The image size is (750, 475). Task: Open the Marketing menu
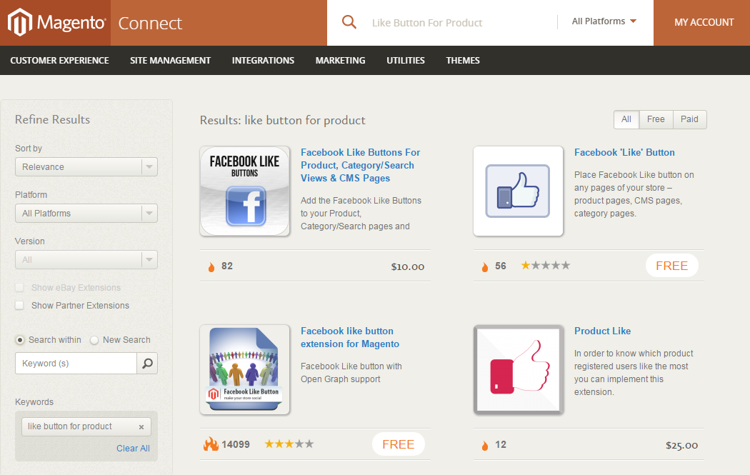click(341, 60)
